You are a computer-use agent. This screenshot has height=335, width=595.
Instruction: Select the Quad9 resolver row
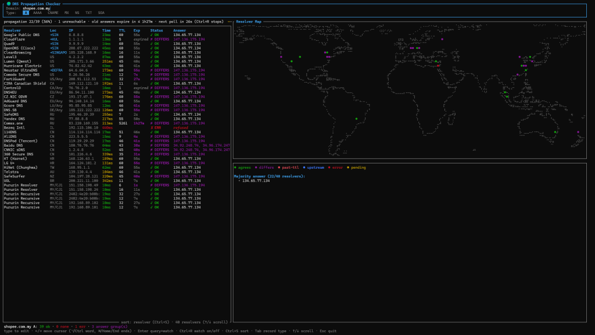tap(117, 44)
